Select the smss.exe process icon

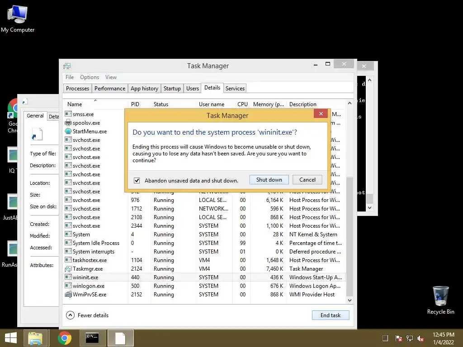click(x=68, y=114)
